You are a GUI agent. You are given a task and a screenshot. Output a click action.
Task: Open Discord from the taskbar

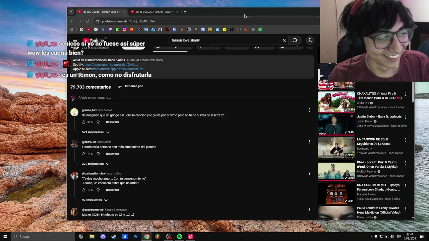[x=103, y=237]
